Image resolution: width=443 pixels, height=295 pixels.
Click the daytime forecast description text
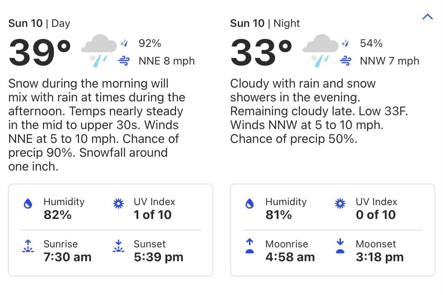point(96,125)
